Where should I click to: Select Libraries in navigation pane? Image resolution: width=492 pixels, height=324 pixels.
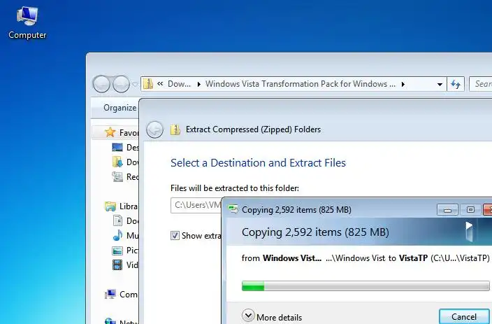tap(122, 206)
